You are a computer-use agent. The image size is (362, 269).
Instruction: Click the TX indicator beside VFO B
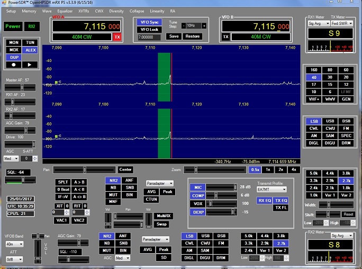pyautogui.click(x=225, y=37)
